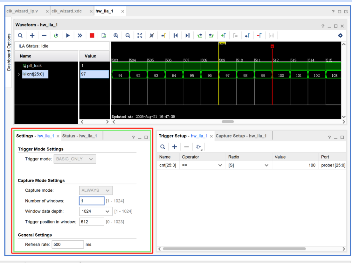This screenshot has width=352, height=263.
Task: Jump to the end of the waveform
Action: (x=188, y=36)
